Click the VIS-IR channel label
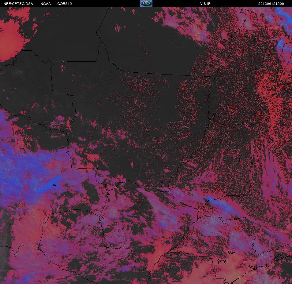292x284 pixels. point(205,4)
